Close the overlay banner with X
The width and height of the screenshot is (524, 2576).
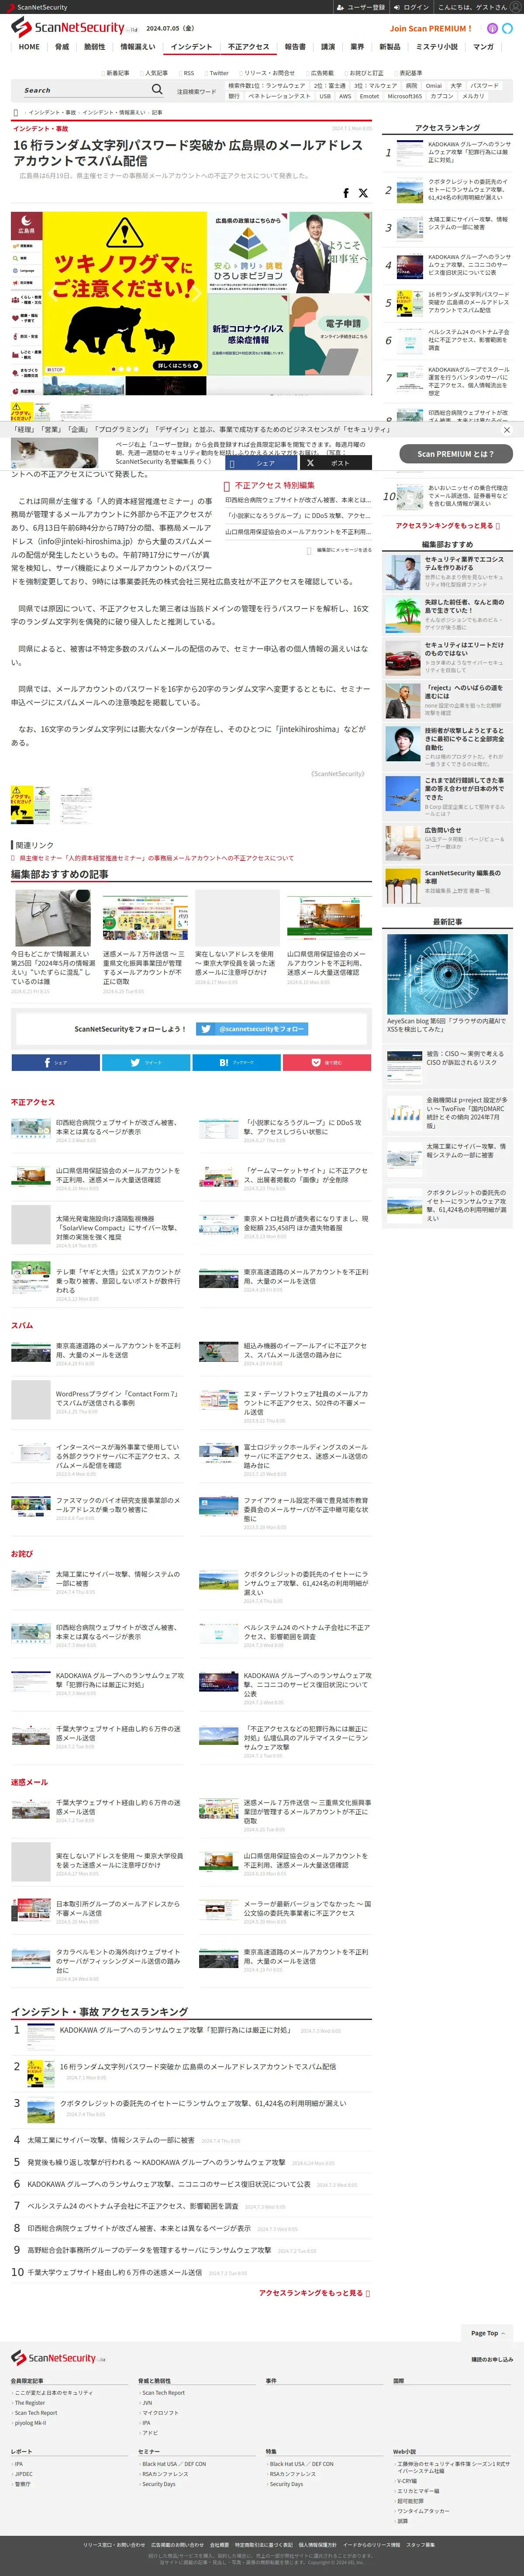[x=506, y=430]
